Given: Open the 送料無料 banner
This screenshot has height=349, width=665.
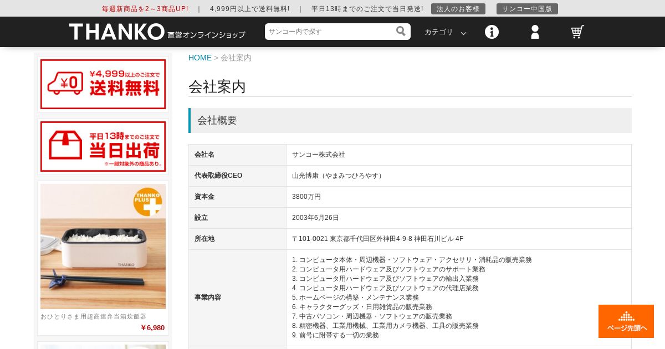Looking at the screenshot, I should 103,84.
